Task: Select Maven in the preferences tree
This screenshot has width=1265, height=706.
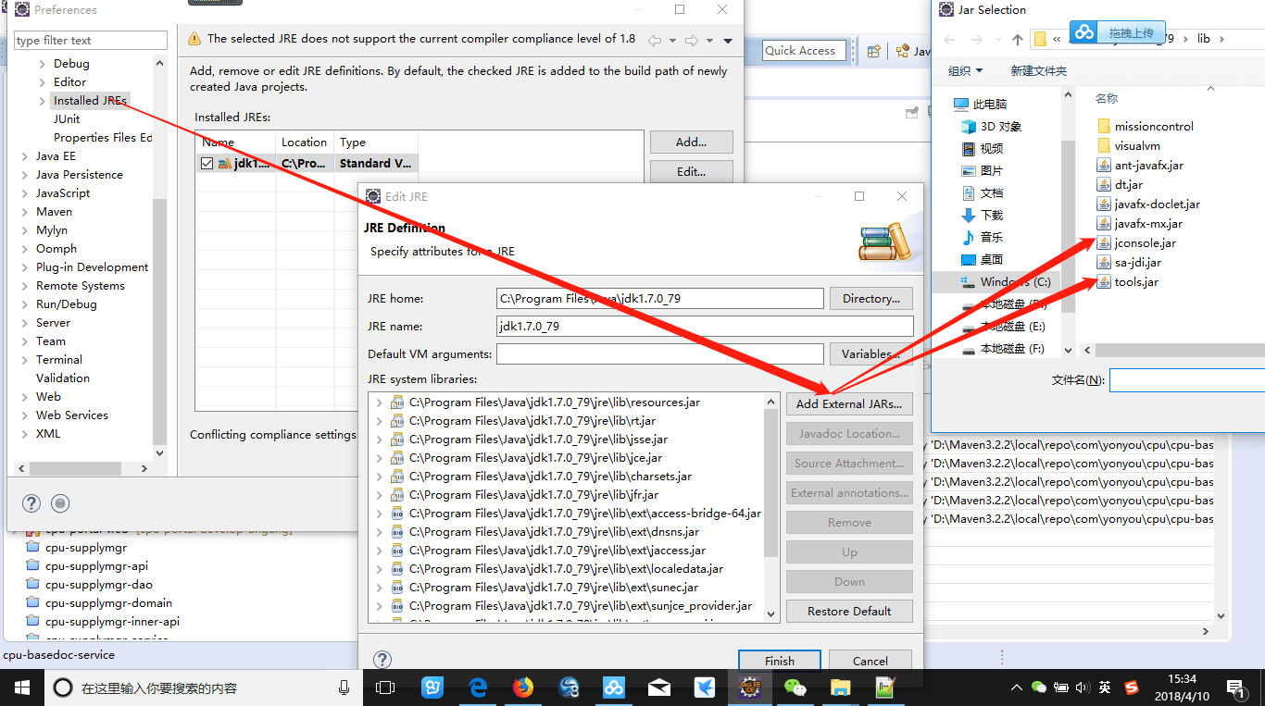Action: pos(54,211)
